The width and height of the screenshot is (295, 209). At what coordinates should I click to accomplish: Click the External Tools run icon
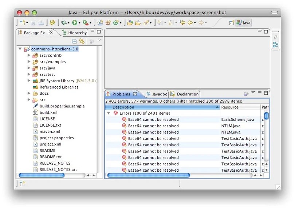tap(86, 23)
